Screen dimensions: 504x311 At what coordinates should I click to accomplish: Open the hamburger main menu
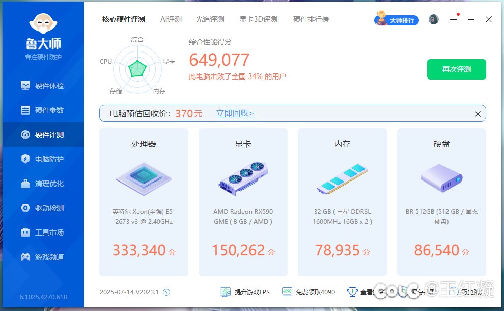(453, 20)
